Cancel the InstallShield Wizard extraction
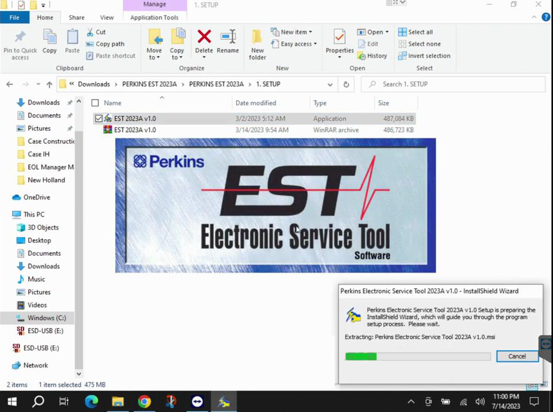This screenshot has height=412, width=553. tap(517, 356)
